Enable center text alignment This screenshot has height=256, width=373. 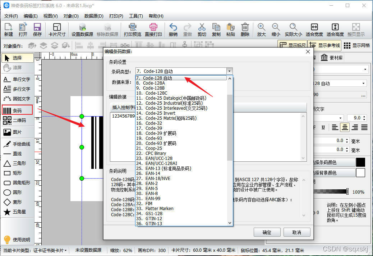[x=345, y=127]
